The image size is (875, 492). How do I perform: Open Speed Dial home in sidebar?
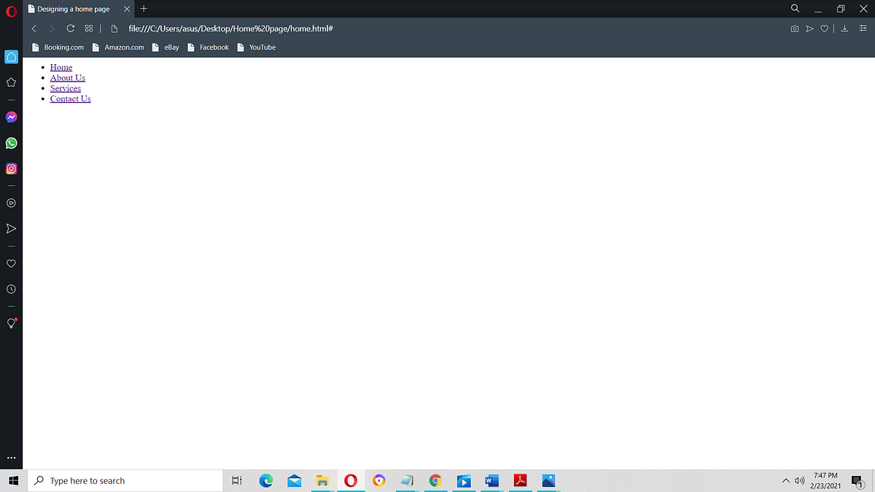tap(11, 56)
